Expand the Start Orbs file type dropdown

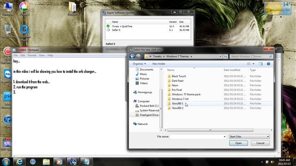click(x=268, y=136)
